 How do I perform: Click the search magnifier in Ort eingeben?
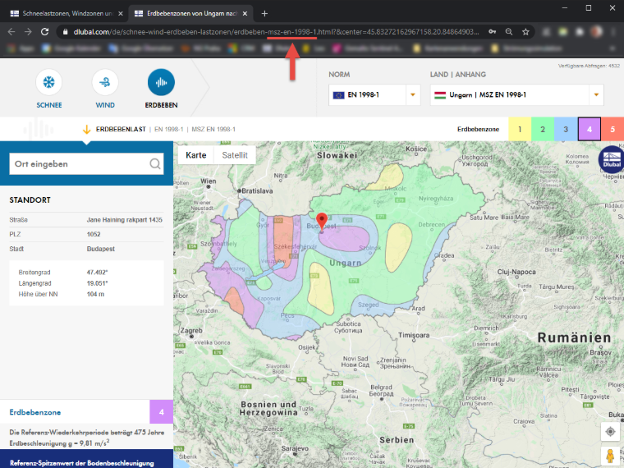(155, 163)
